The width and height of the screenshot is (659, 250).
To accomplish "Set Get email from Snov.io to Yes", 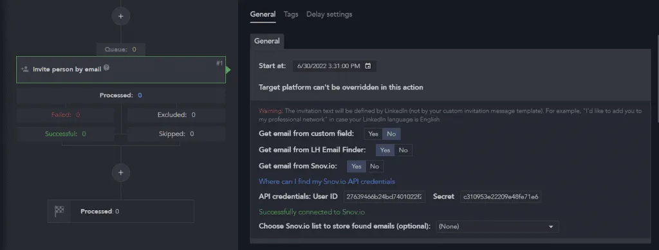I will coord(357,166).
